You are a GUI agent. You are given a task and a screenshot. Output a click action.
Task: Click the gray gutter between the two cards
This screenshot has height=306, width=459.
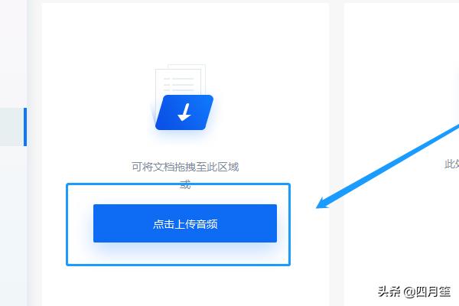point(337,88)
